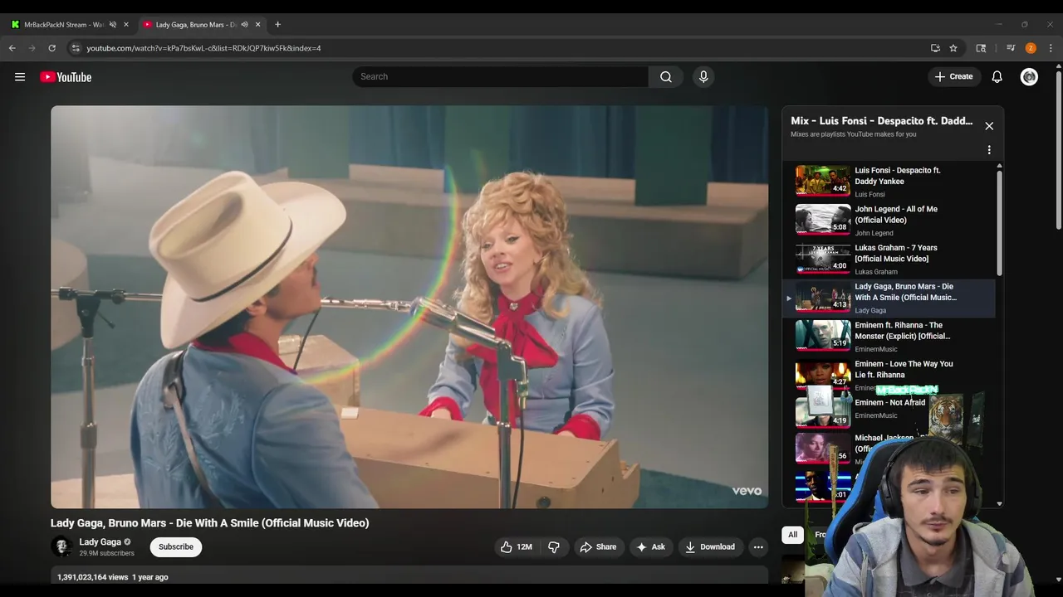Open the Lady Gaga channel name link

coord(100,541)
